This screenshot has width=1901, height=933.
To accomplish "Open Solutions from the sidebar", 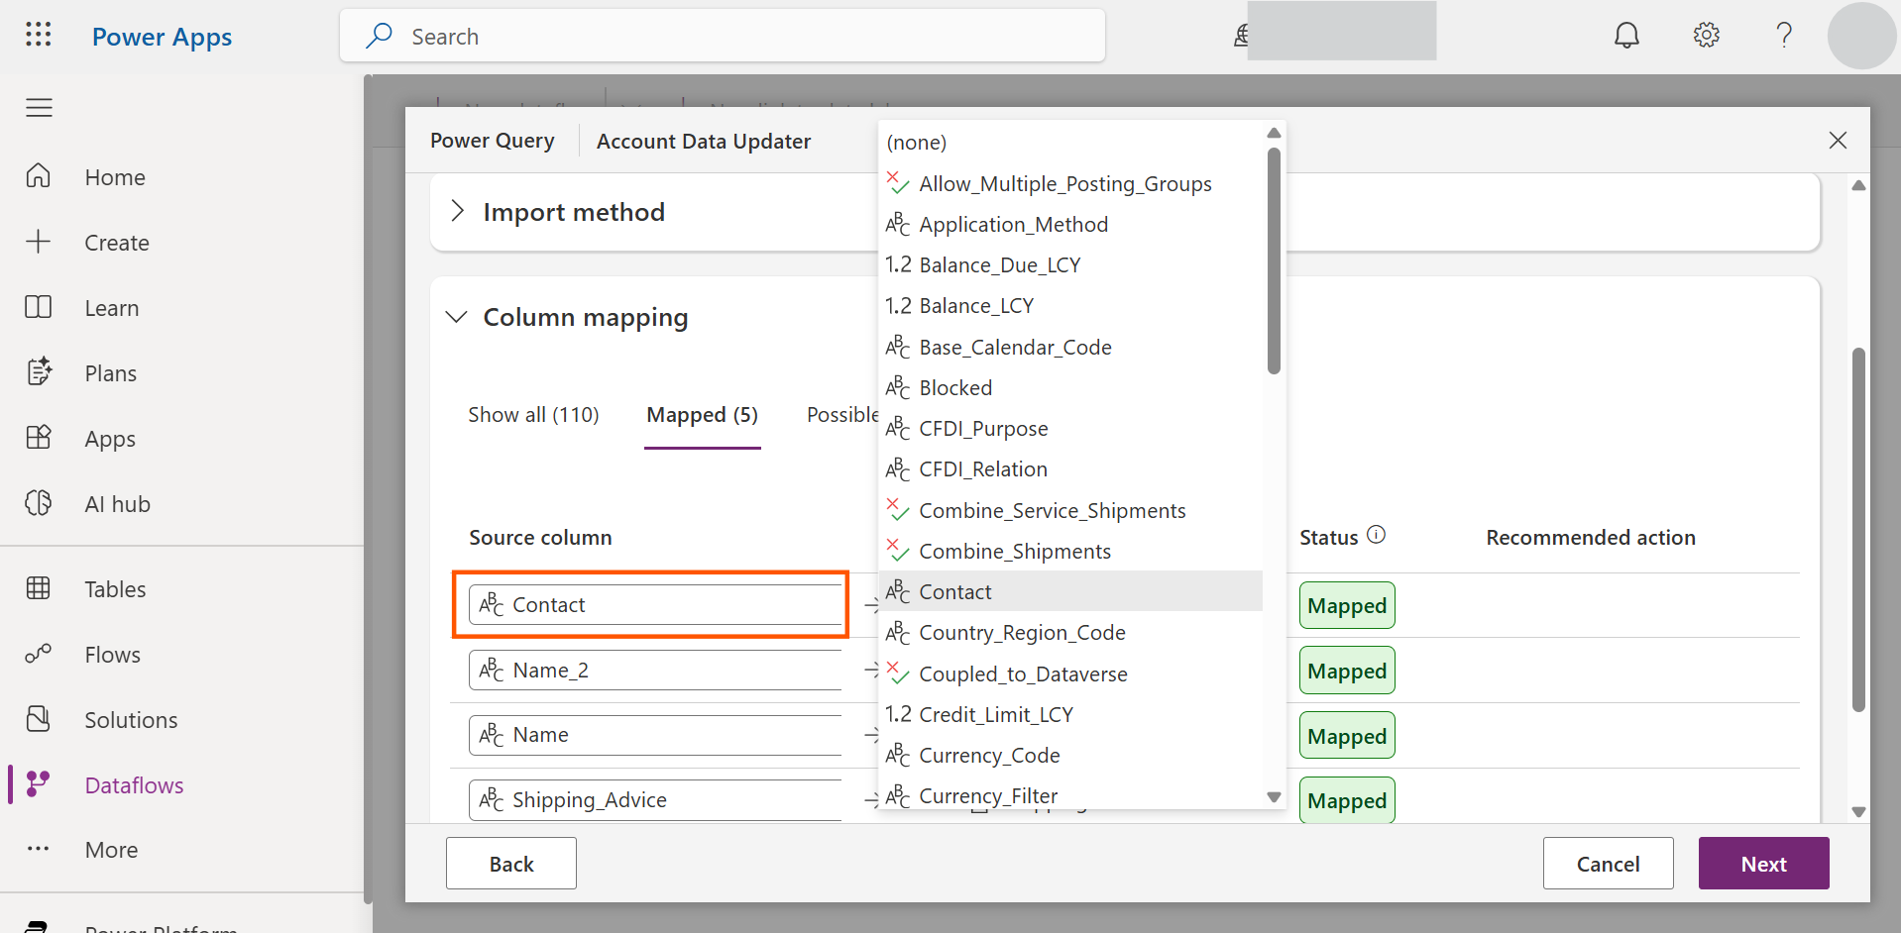I will point(131,720).
